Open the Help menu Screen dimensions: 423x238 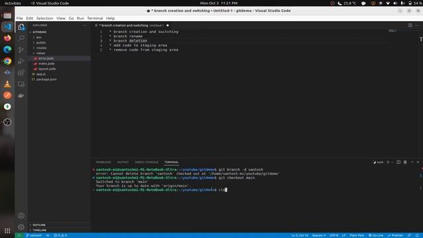(110, 19)
